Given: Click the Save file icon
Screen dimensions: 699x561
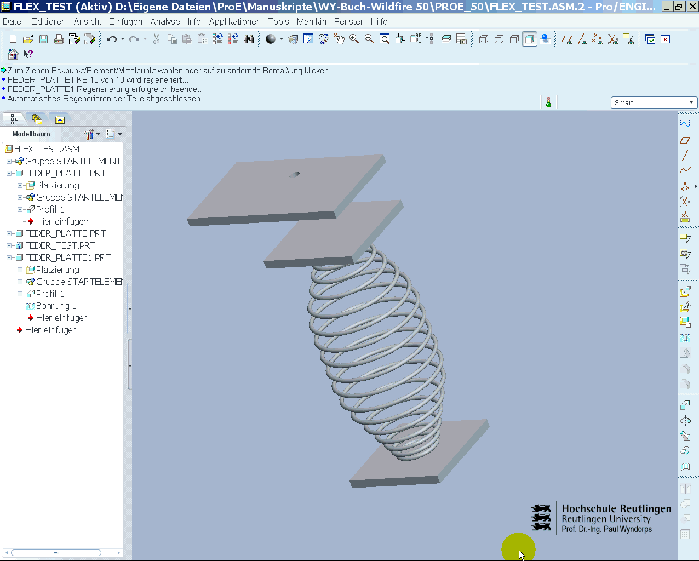Looking at the screenshot, I should coord(43,39).
